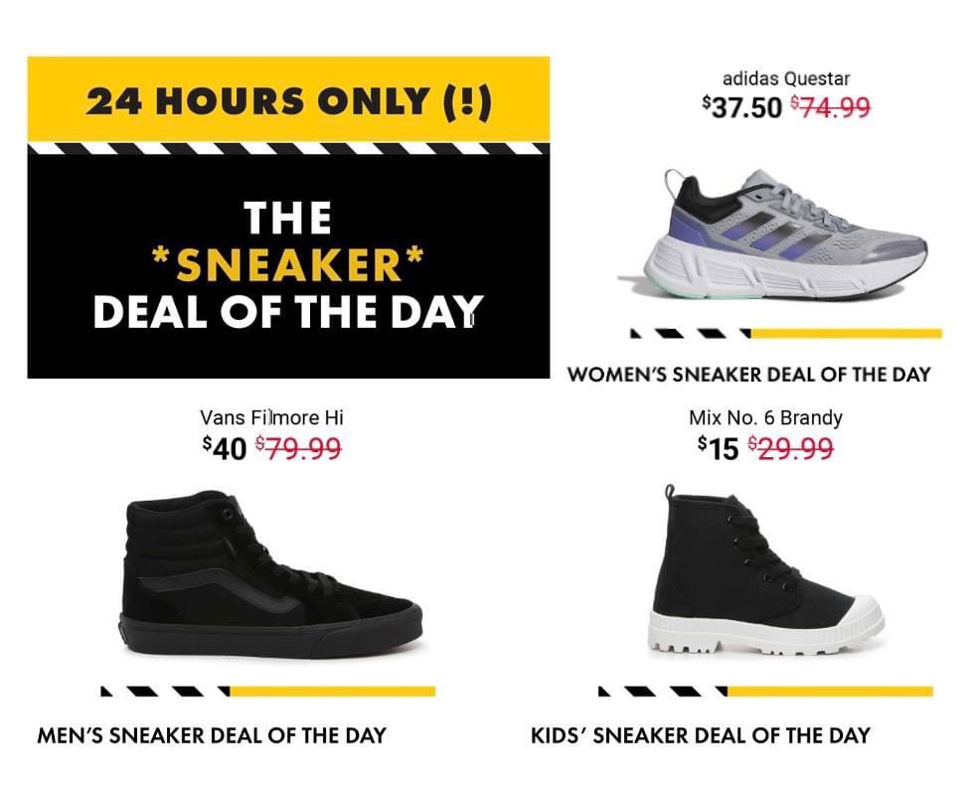This screenshot has height=791, width=972.
Task: Click the Mix No. 6 Brandy product name
Action: click(765, 417)
